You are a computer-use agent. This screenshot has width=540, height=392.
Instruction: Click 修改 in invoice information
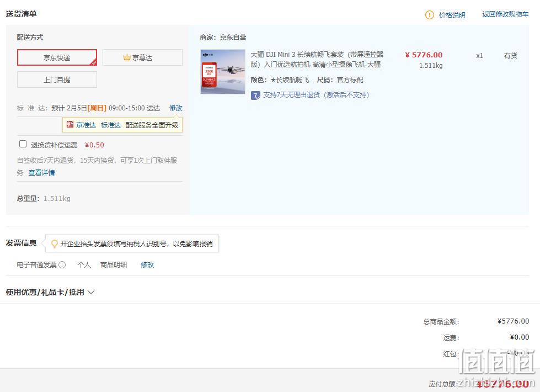(x=147, y=265)
